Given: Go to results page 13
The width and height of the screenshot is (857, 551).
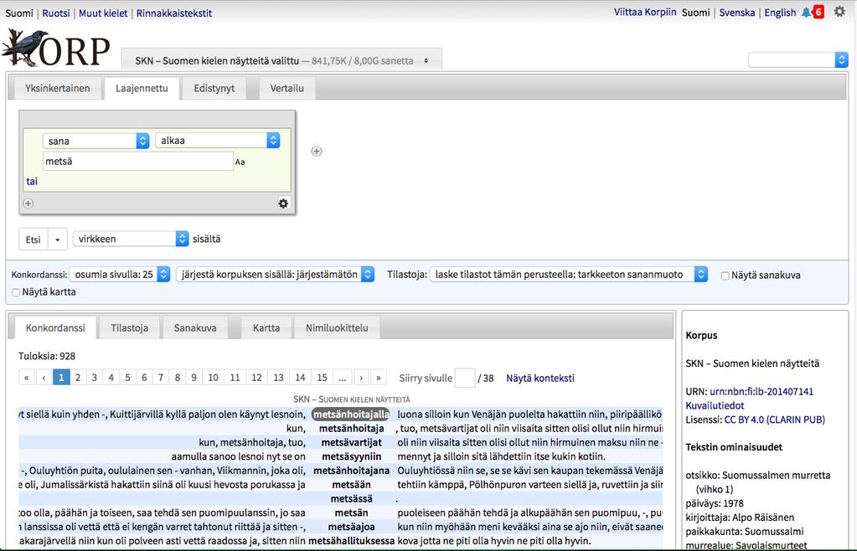Looking at the screenshot, I should click(278, 378).
